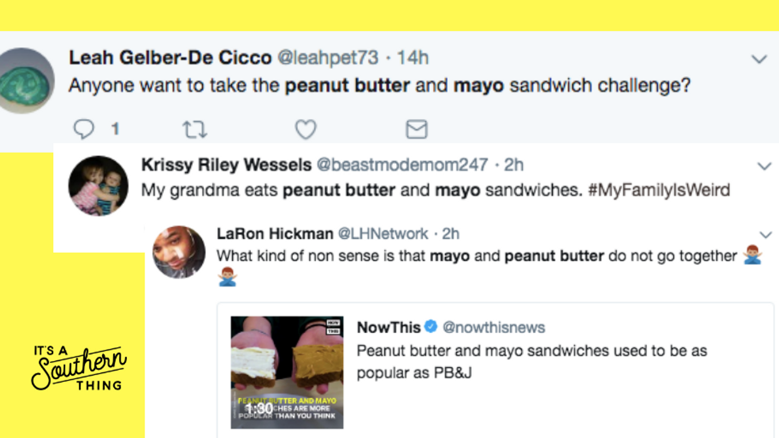Play the NowThis sandwich video thumbnail
This screenshot has width=779, height=438.
click(287, 372)
